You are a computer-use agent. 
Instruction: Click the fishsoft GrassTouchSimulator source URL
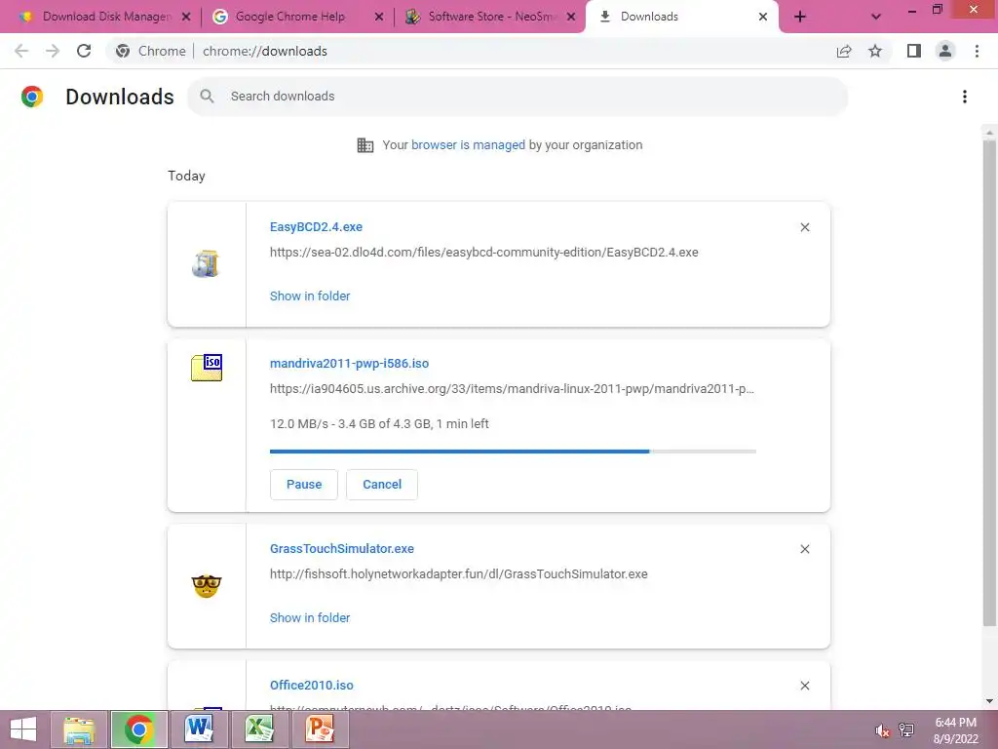pos(458,573)
